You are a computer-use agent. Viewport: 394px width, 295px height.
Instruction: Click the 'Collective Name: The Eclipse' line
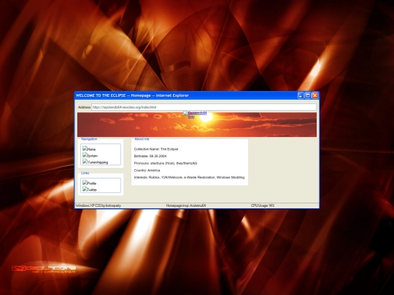[x=156, y=149]
